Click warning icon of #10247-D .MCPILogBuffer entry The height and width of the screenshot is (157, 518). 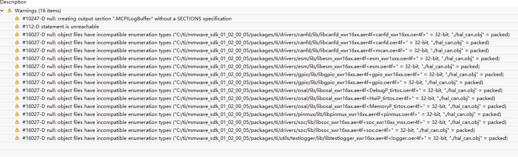click(17, 19)
